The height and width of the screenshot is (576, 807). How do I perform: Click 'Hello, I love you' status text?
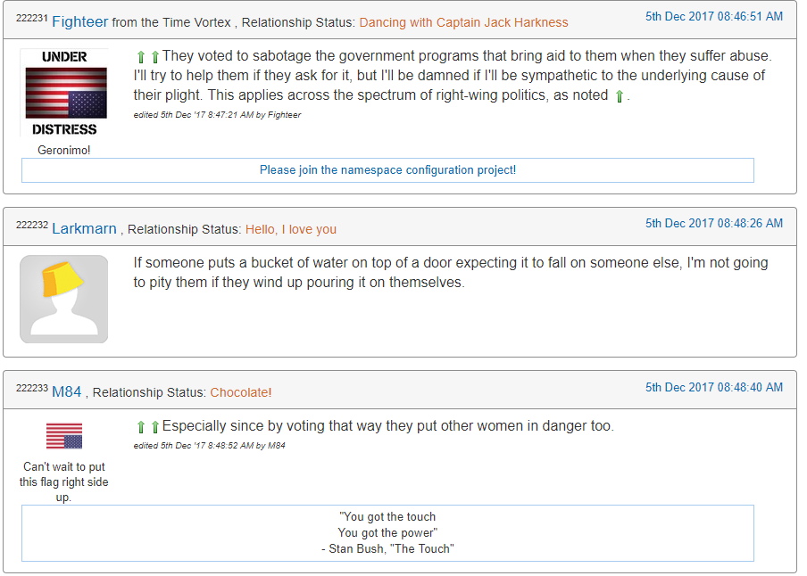291,229
